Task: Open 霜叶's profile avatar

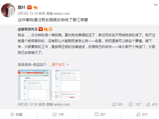Action: (8, 10)
